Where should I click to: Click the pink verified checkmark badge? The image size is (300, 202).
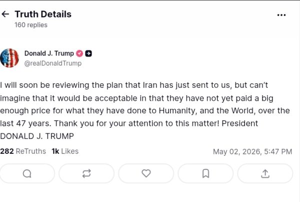tap(79, 54)
